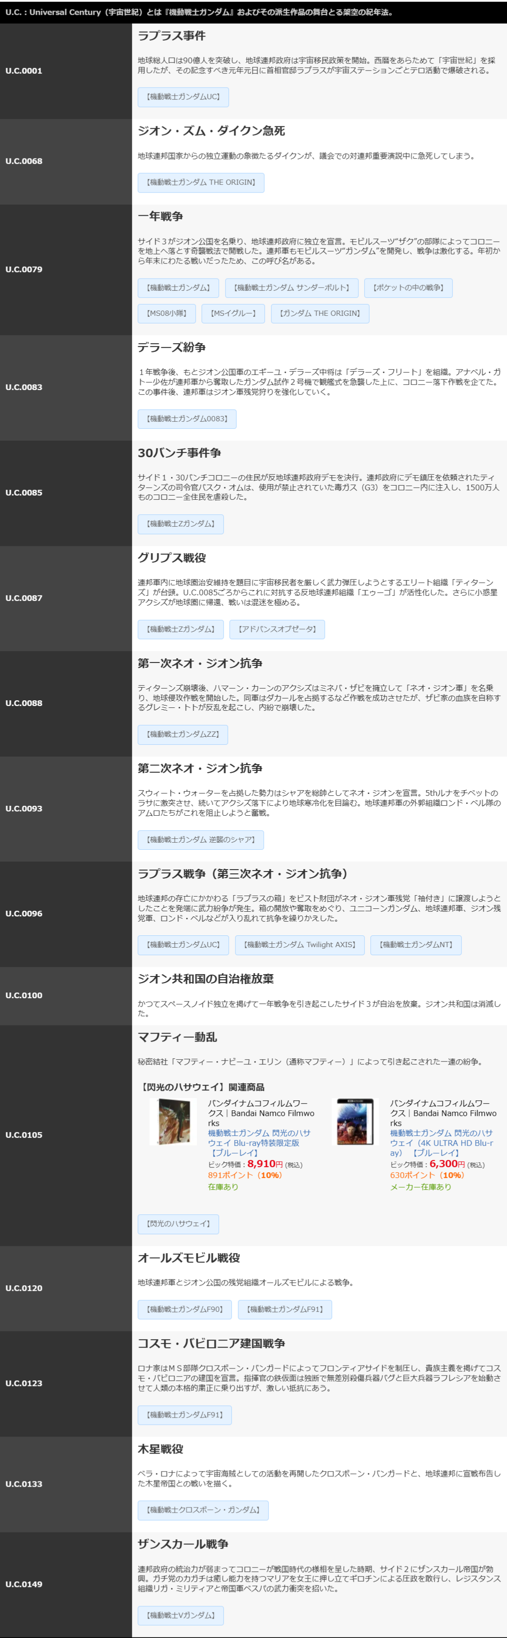The height and width of the screenshot is (1638, 507).
Task: Click the 機動戦士ガンダム0083 tag
Action: coord(187,419)
